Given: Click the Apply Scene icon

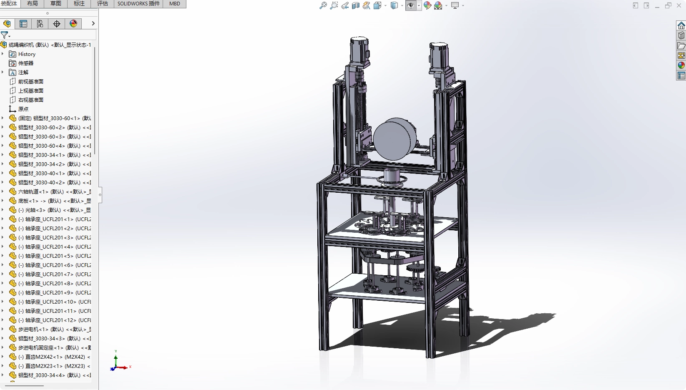Looking at the screenshot, I should pos(438,5).
